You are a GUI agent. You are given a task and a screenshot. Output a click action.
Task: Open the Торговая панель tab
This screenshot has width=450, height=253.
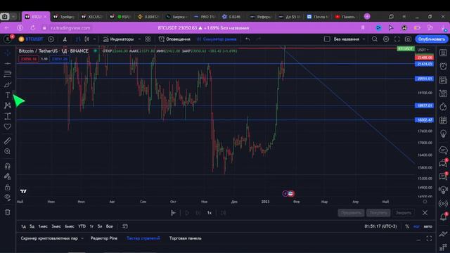185,238
